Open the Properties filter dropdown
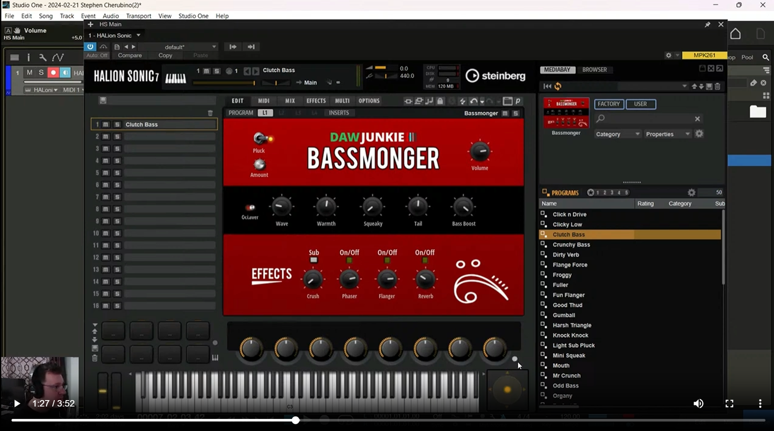The width and height of the screenshot is (774, 431). (x=668, y=134)
